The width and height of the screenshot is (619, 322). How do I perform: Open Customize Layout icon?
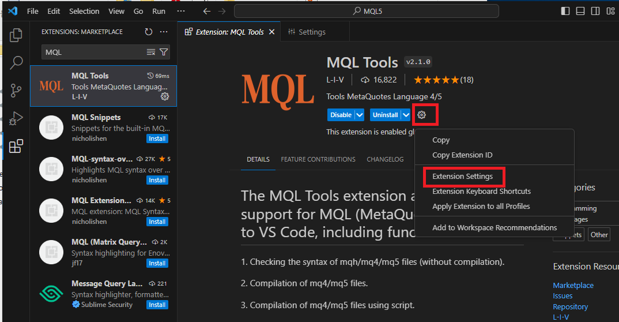(610, 11)
